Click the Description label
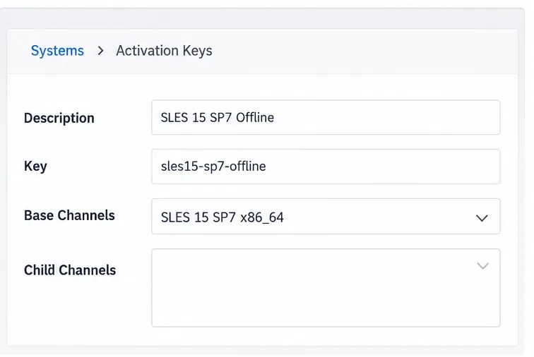 coord(59,118)
